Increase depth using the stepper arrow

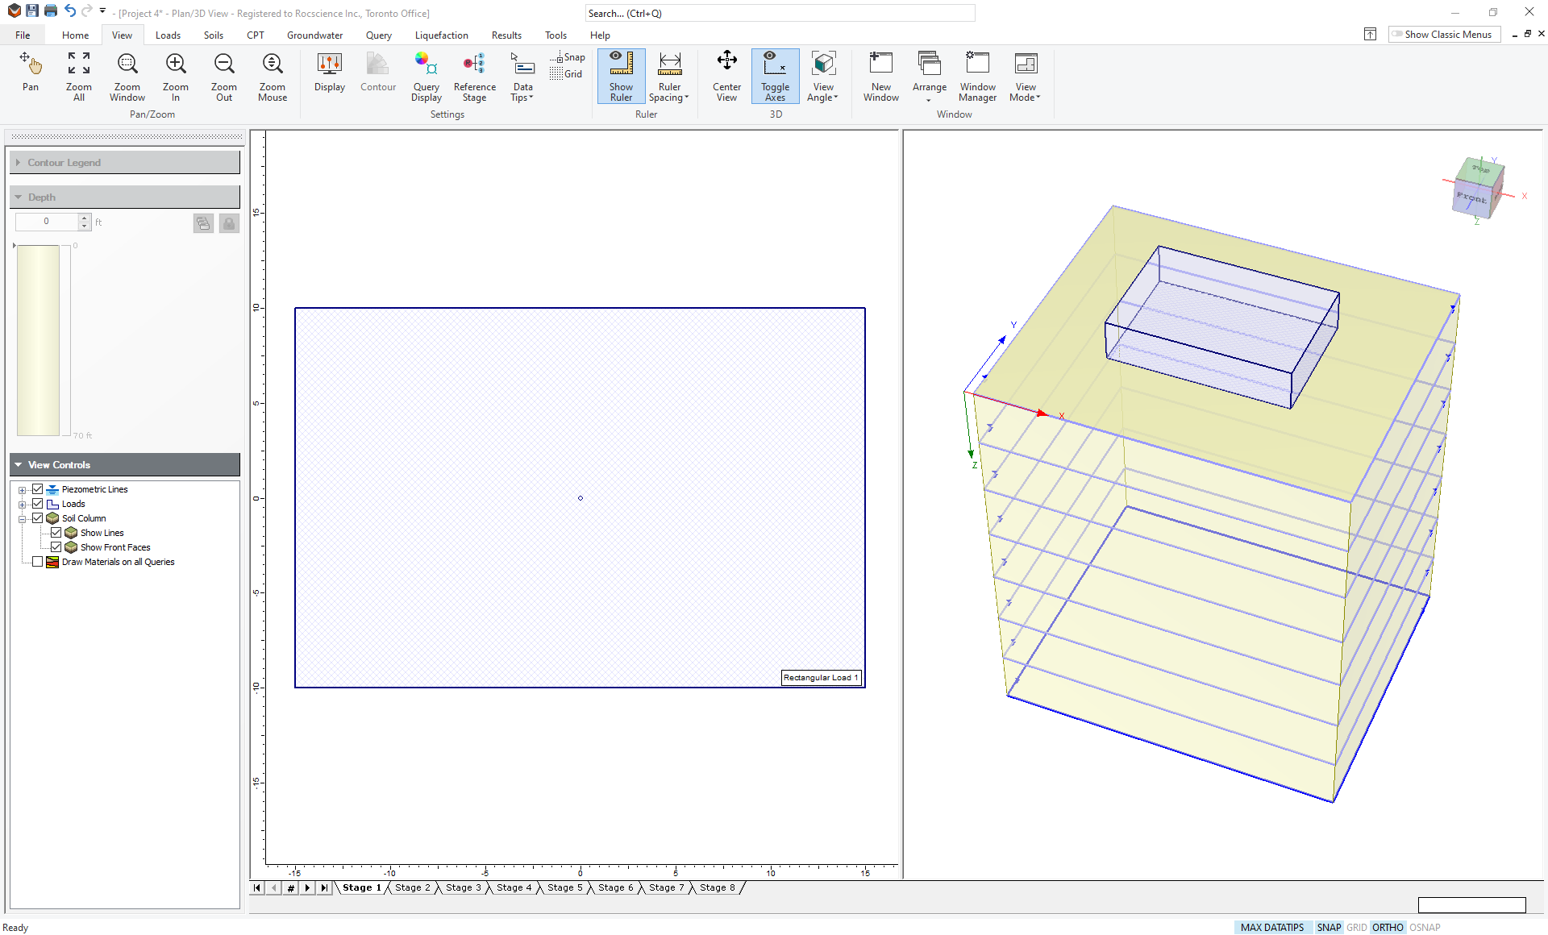(84, 217)
